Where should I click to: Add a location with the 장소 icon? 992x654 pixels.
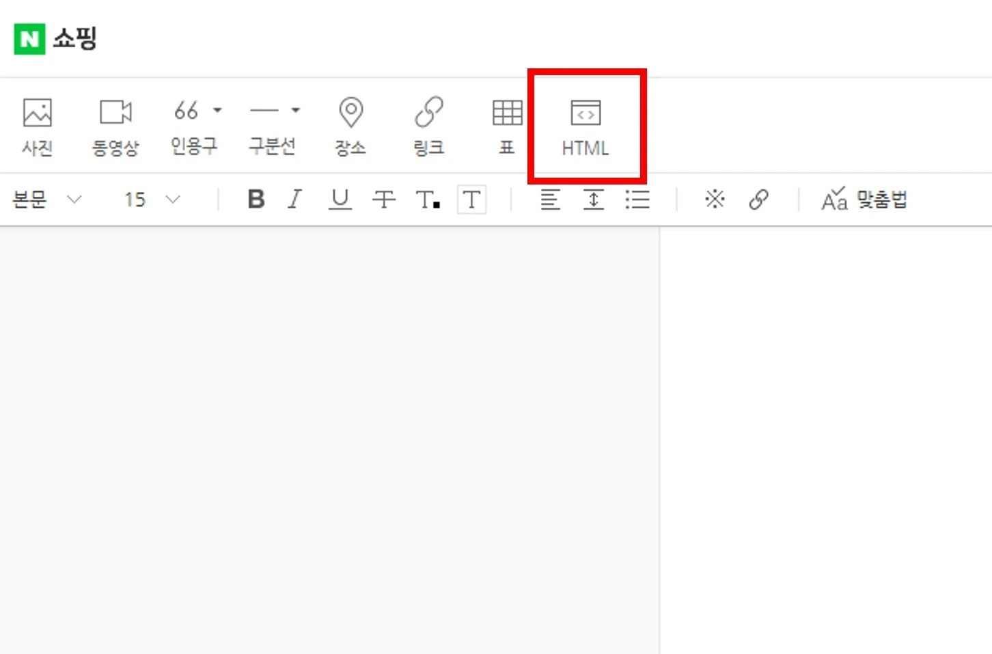coord(350,126)
